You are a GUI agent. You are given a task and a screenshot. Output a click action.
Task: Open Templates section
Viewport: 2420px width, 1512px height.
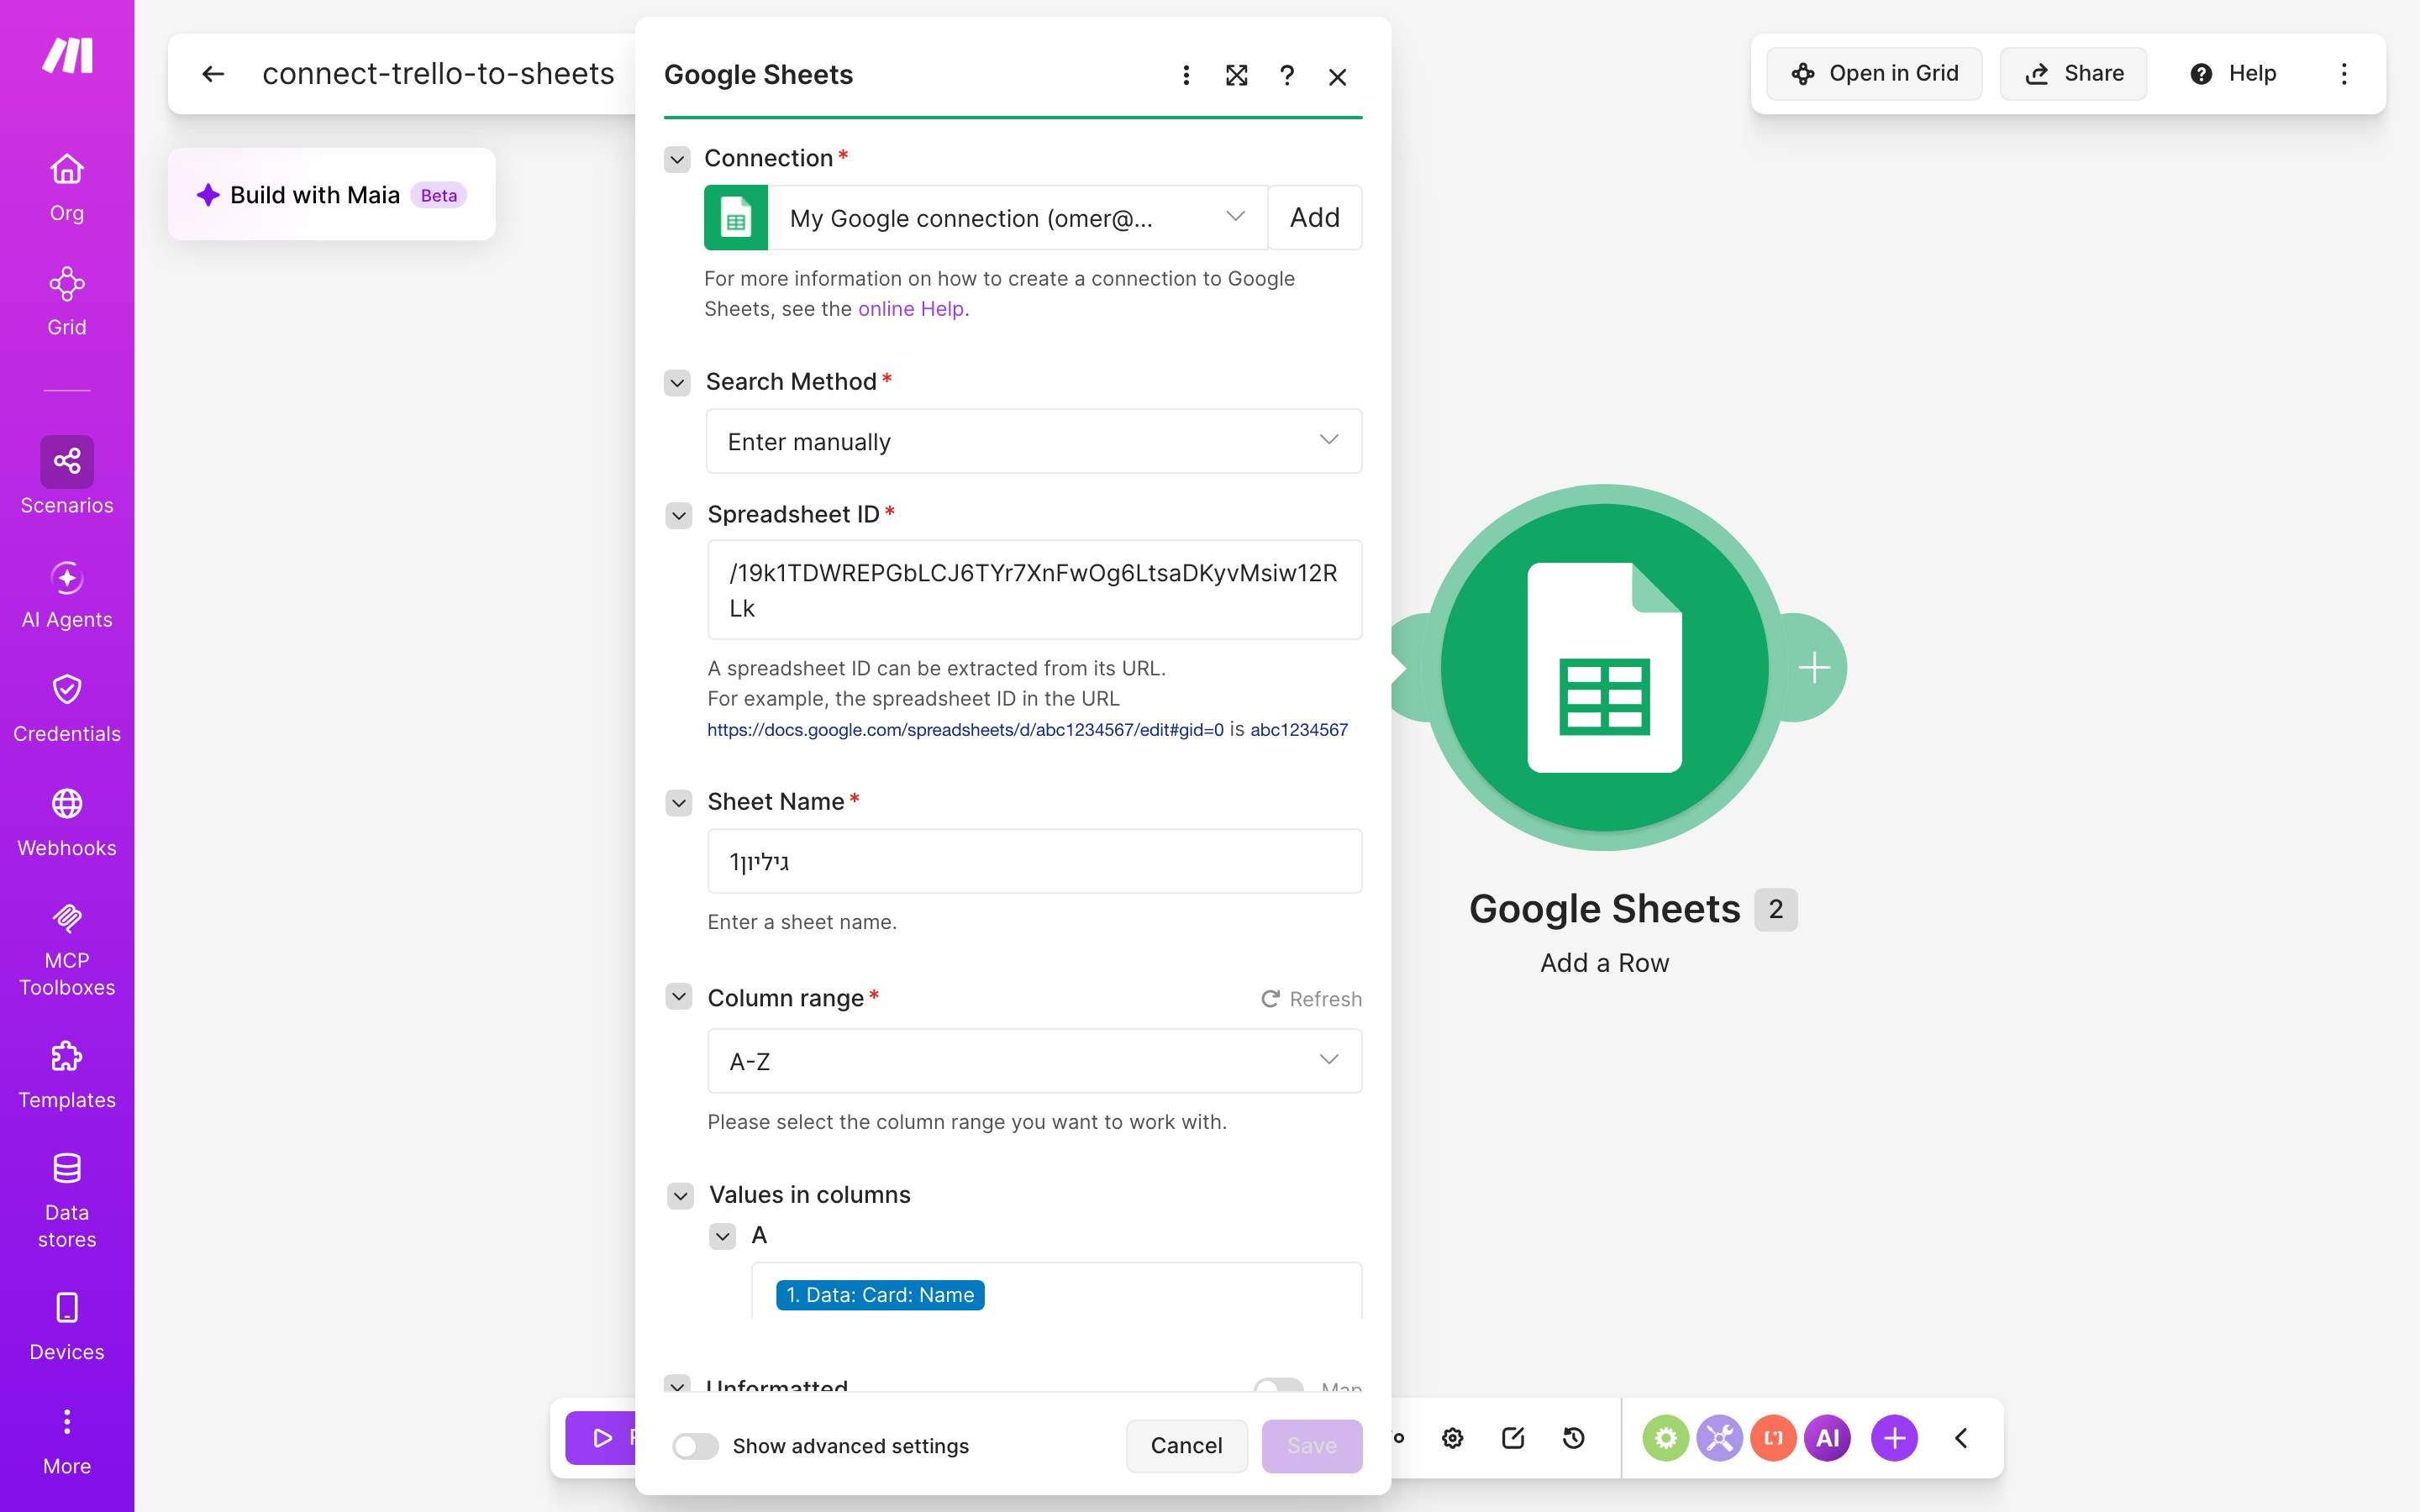67,1075
